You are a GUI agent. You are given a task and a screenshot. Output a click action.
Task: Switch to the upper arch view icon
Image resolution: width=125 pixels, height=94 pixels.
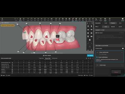click(x=32, y=19)
